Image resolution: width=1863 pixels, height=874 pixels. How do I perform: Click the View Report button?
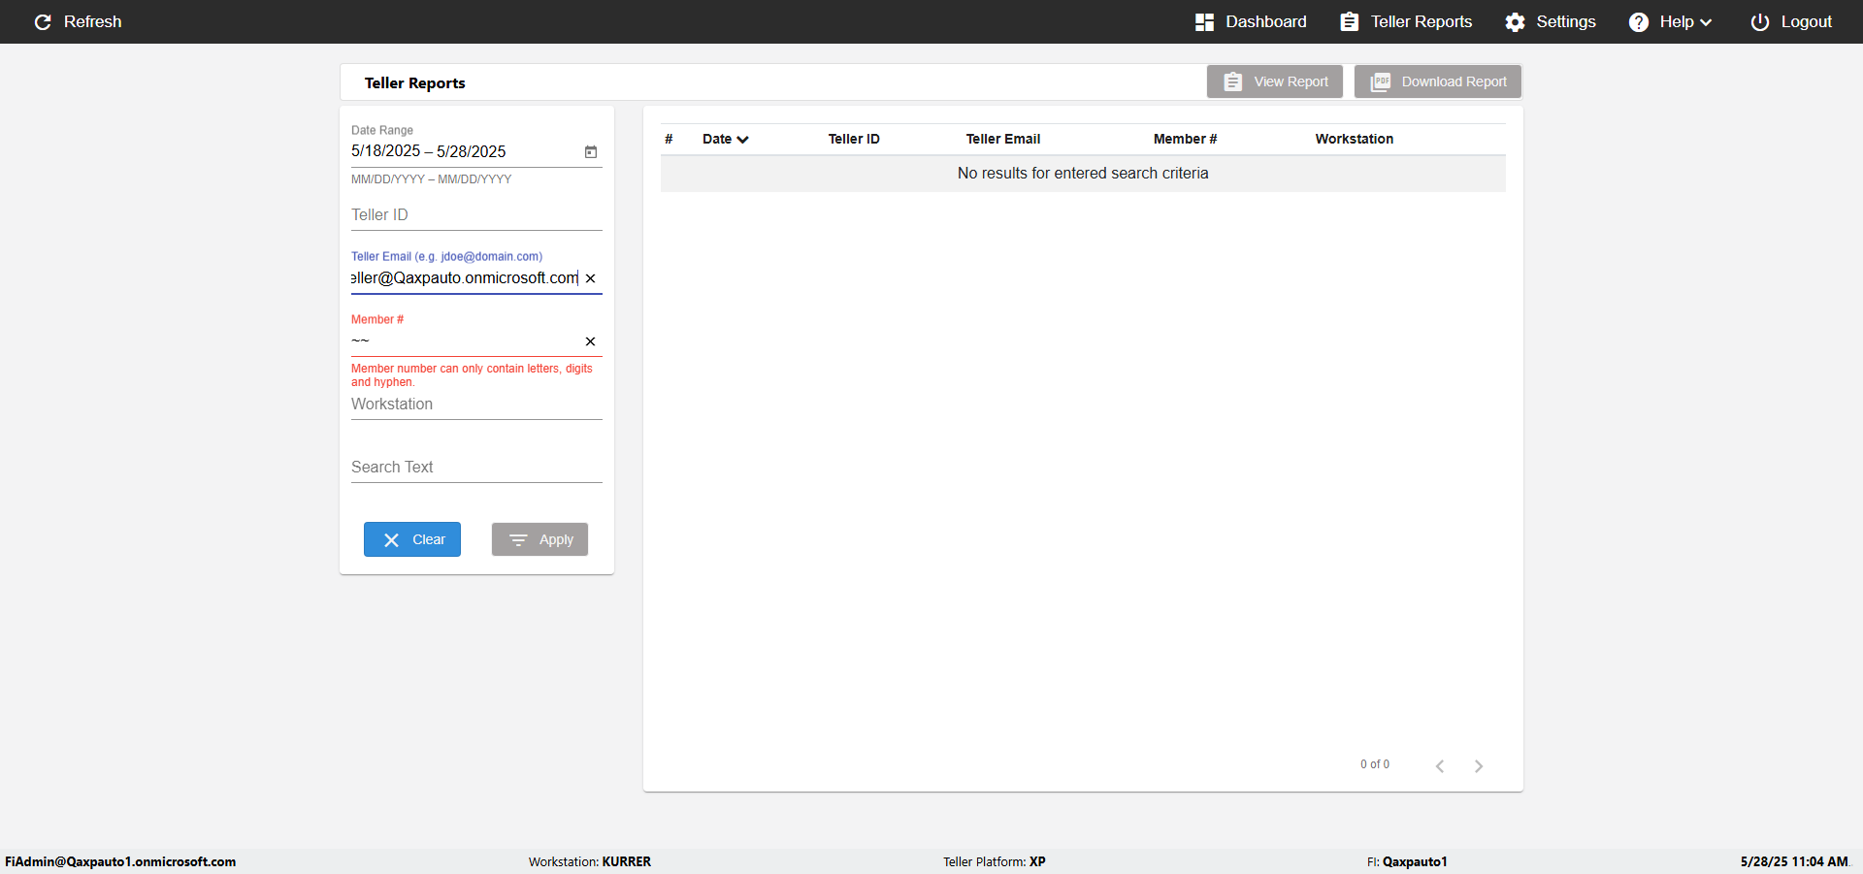(x=1275, y=81)
